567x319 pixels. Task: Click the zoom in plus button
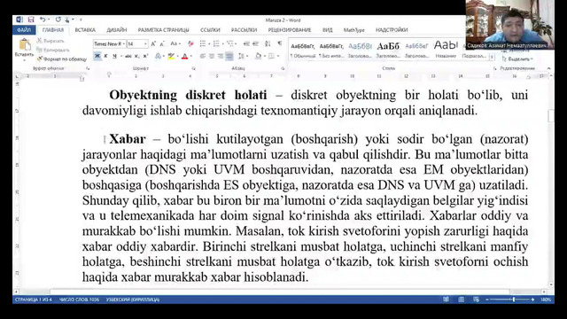[532, 300]
